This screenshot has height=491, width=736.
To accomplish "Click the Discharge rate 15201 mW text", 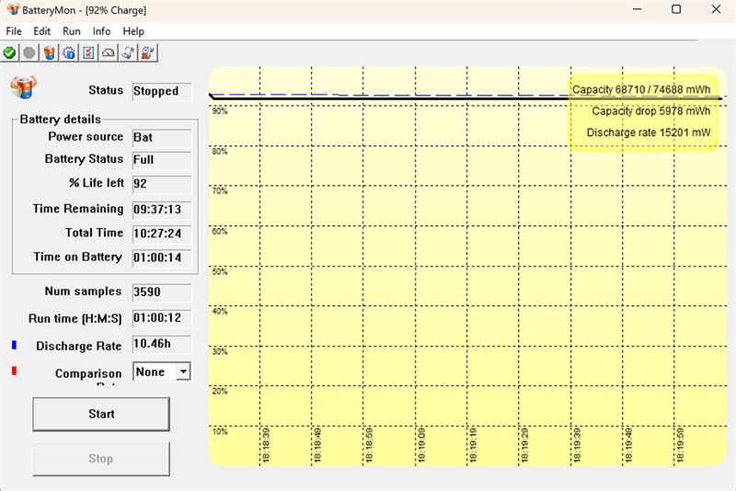I will point(649,132).
